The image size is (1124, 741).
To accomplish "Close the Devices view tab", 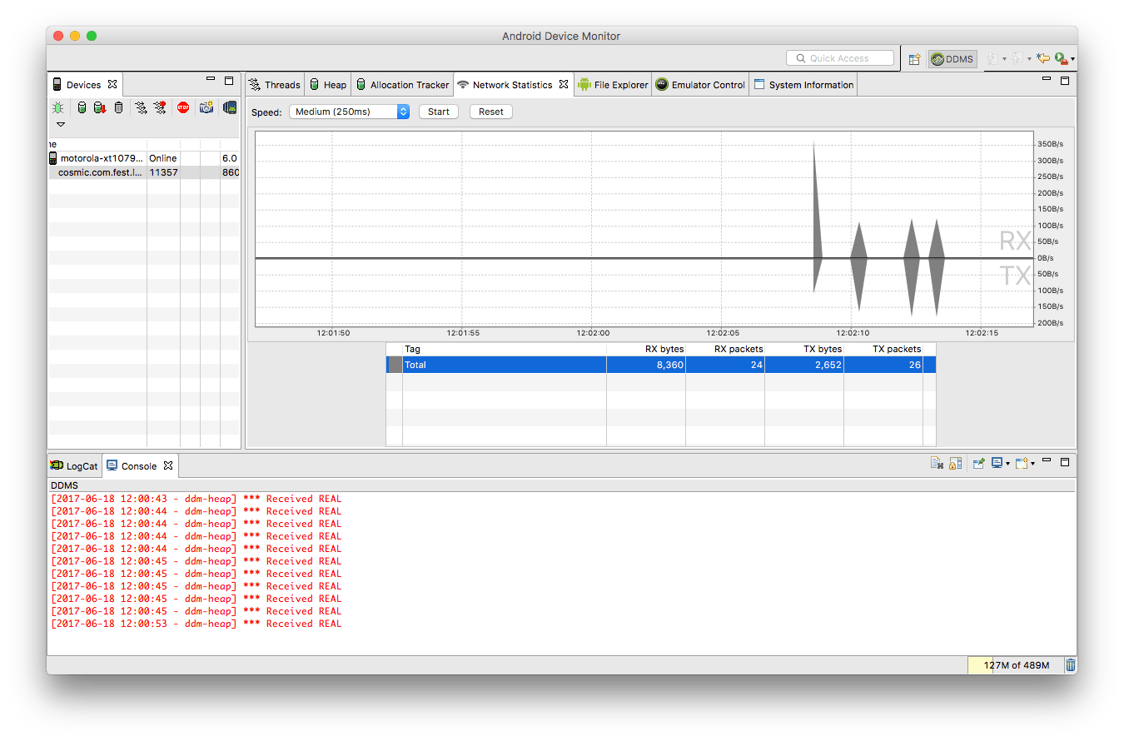I will (x=112, y=84).
